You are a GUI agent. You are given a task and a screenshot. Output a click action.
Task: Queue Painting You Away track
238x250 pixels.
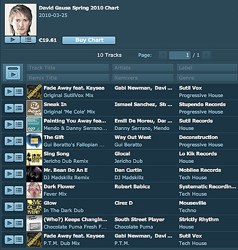[x=19, y=125]
